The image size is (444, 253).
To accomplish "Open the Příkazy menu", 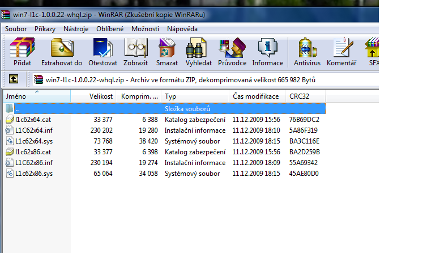I will point(45,29).
